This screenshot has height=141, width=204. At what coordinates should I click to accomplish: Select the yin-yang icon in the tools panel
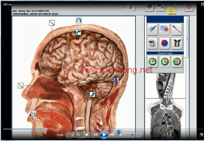[x=165, y=43]
